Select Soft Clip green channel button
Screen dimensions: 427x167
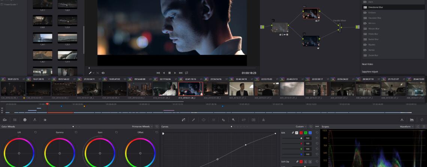tap(306, 161)
